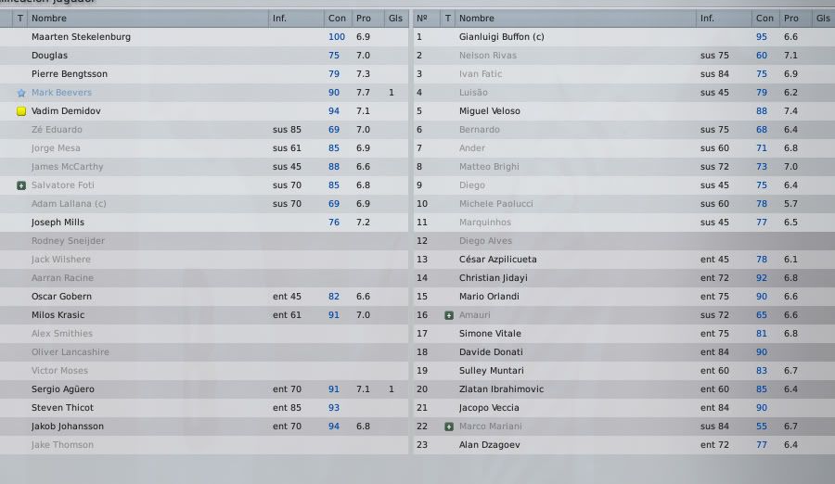Open Maarten Stekelenburg's player profile

(x=81, y=37)
